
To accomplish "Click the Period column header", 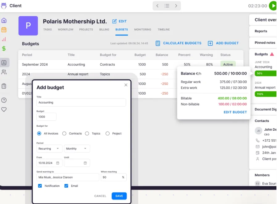I will pyautogui.click(x=27, y=55).
